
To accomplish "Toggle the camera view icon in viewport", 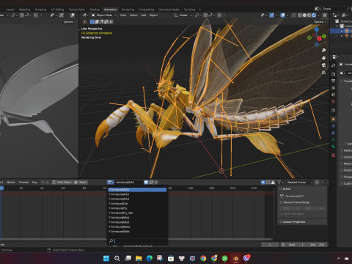I will pos(323,65).
